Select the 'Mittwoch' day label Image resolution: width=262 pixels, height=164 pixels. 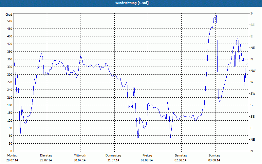pos(80,155)
